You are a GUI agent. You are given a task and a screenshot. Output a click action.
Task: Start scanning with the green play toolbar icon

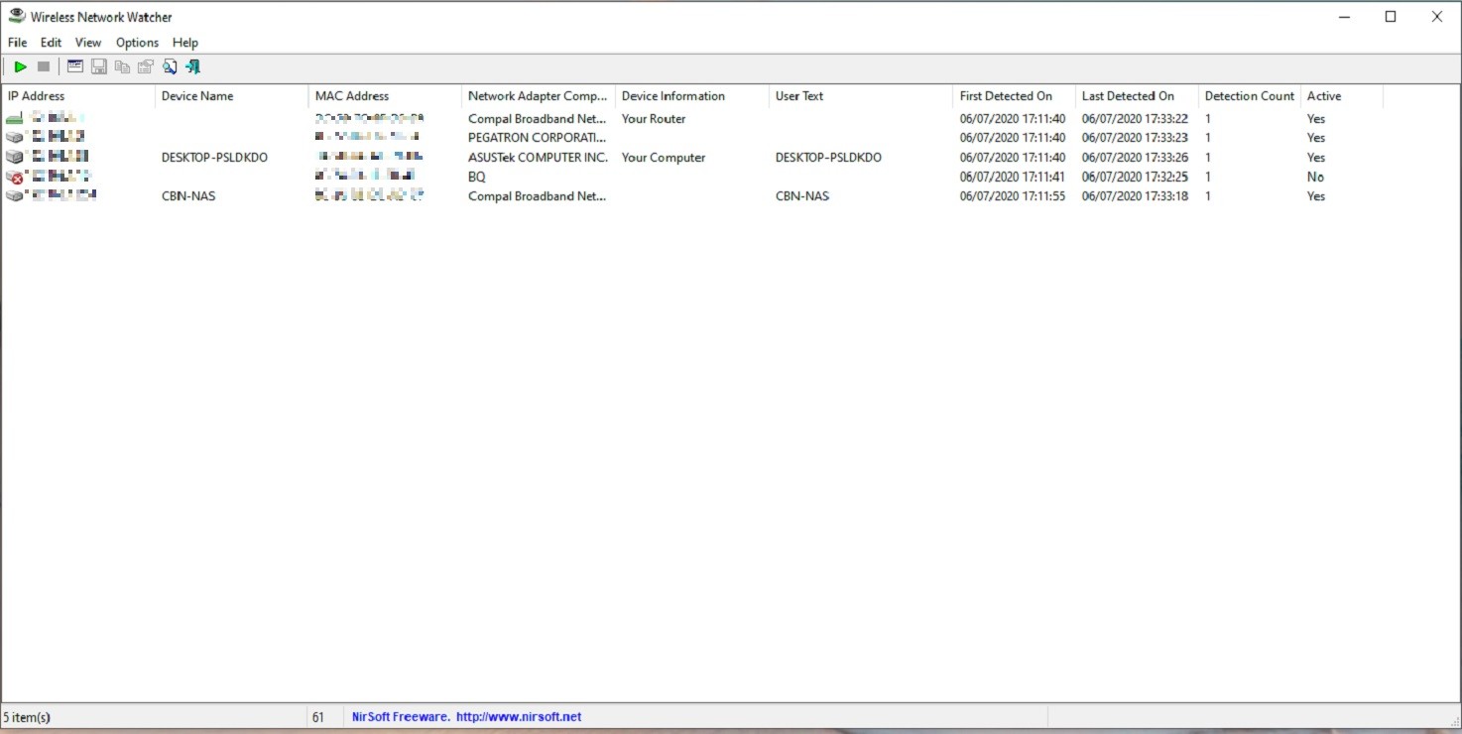pyautogui.click(x=20, y=66)
